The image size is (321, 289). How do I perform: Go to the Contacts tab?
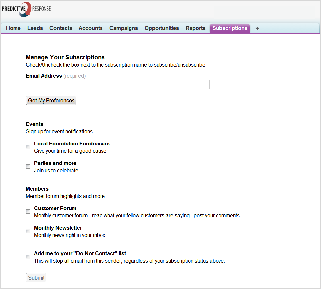(x=61, y=28)
